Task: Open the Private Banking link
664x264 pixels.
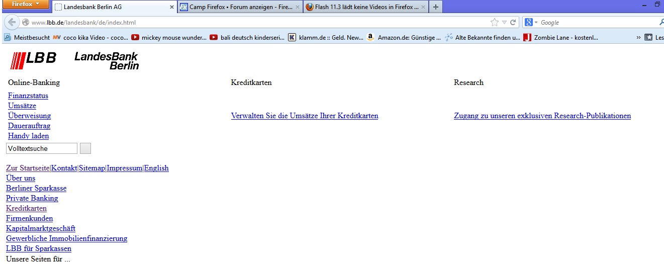Action: [32, 198]
